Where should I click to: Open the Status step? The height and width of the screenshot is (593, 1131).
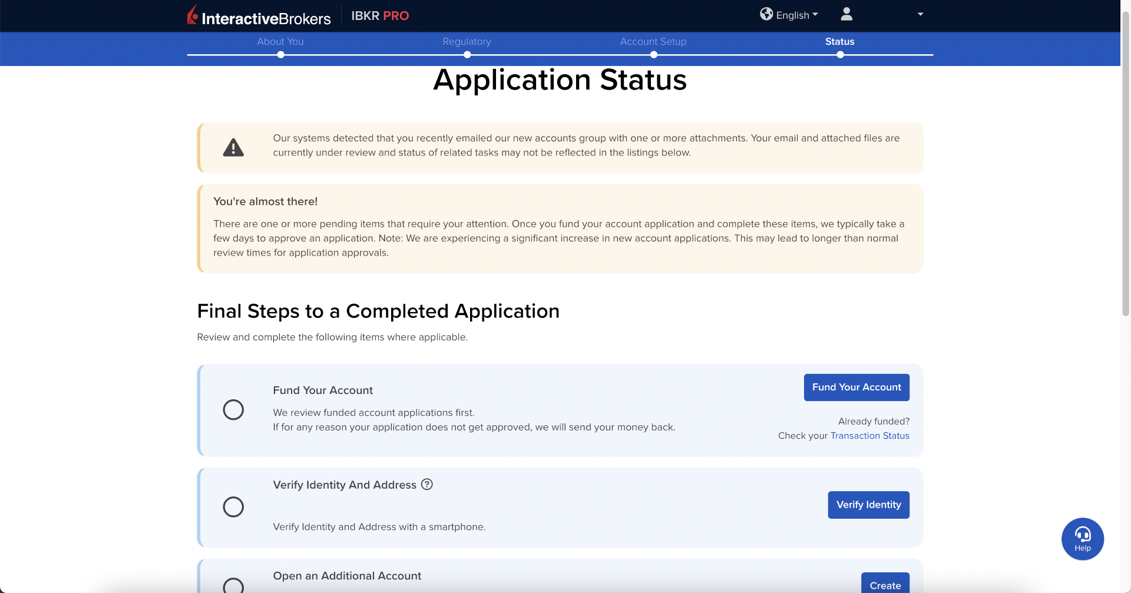point(839,42)
